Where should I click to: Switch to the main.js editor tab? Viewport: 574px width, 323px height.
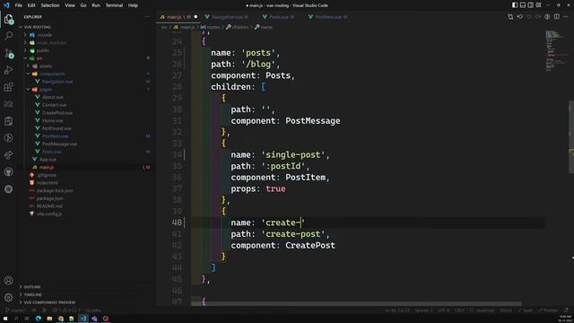click(x=178, y=17)
